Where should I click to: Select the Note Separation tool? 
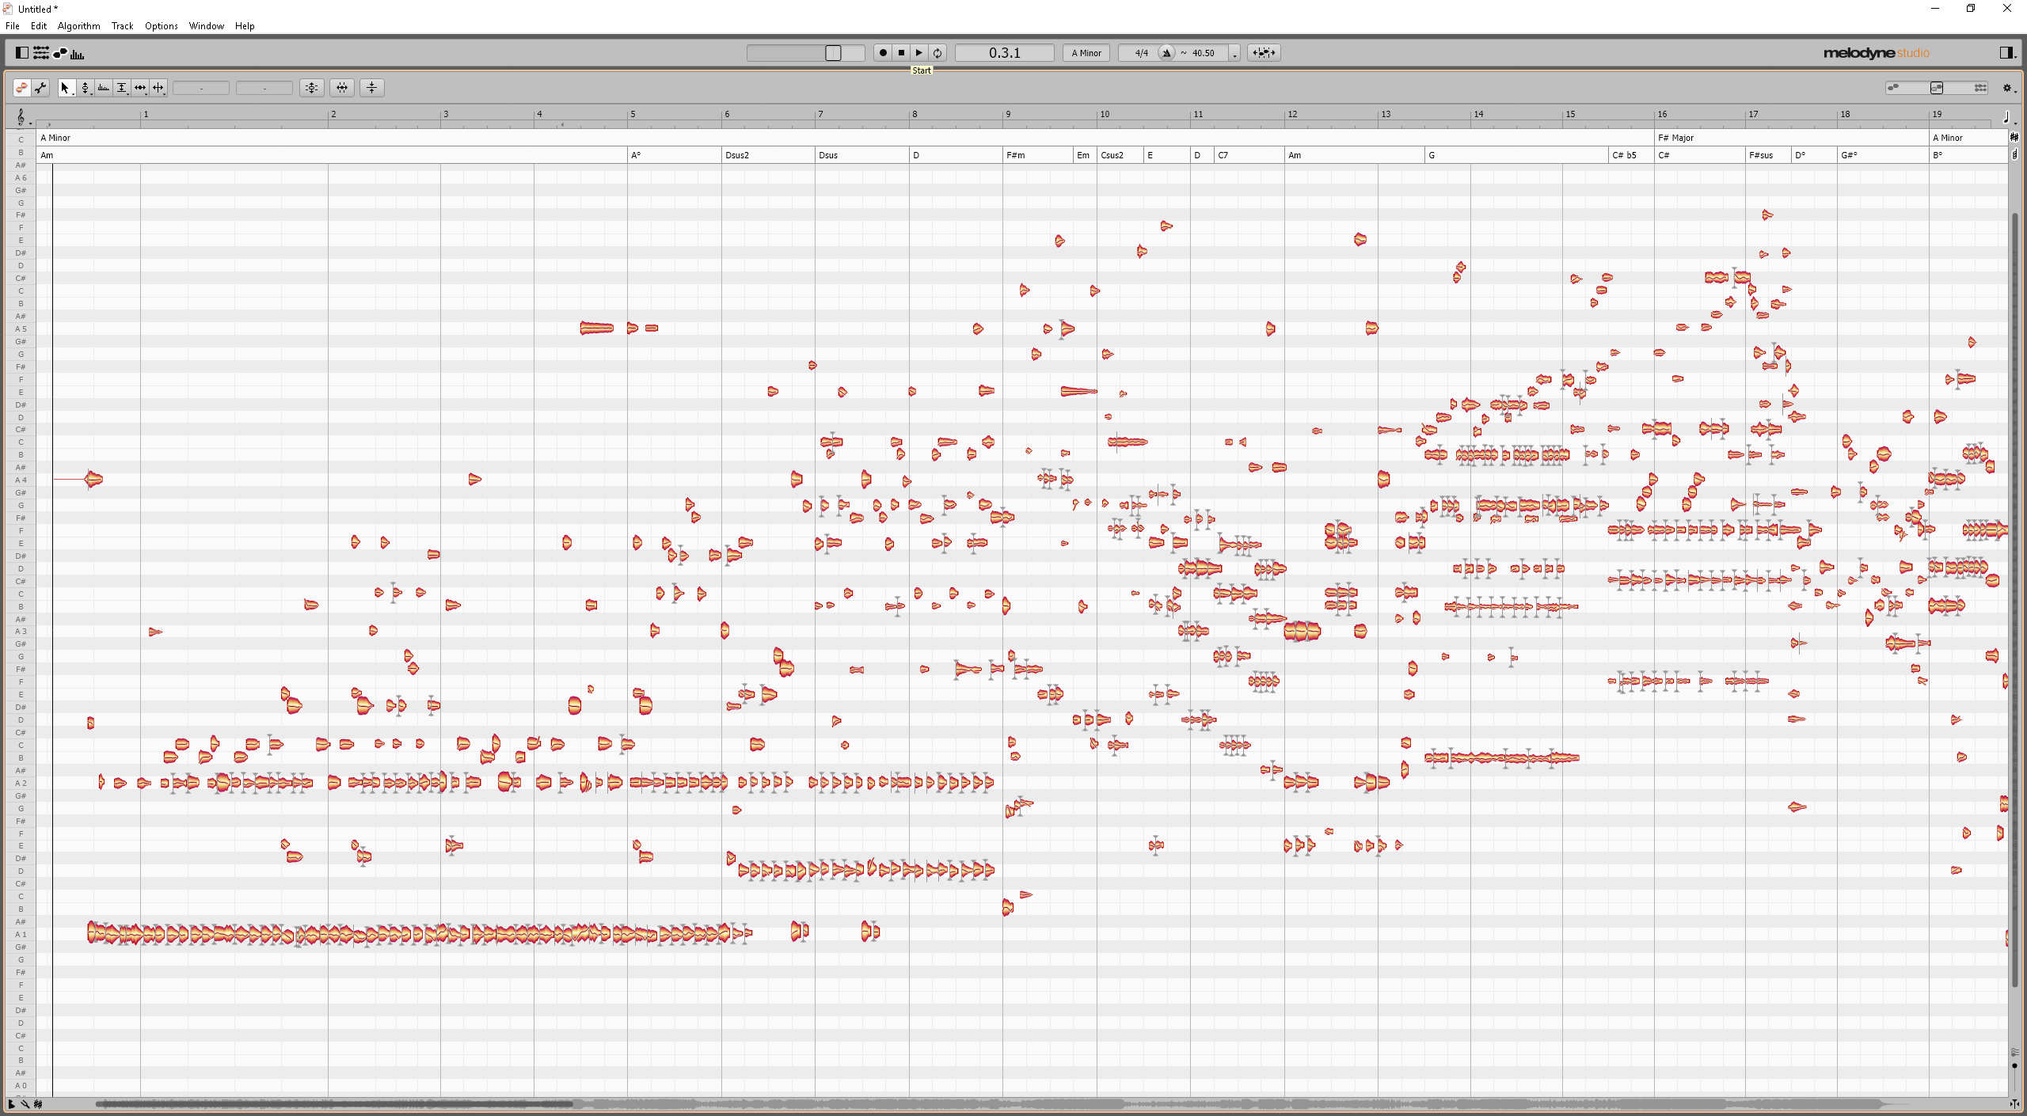tap(158, 88)
